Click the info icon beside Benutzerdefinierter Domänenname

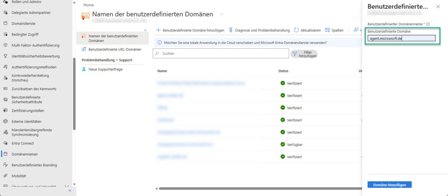point(427,24)
